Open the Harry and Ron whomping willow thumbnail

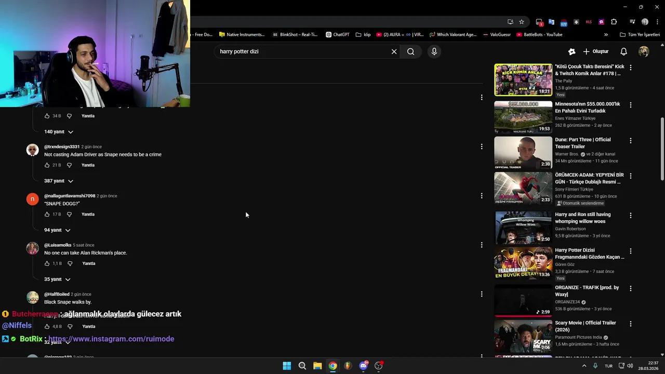(x=523, y=228)
